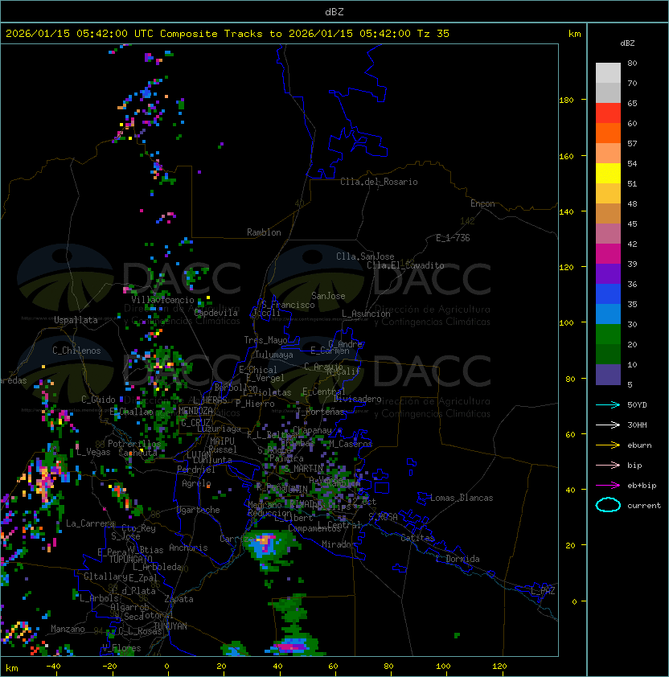The height and width of the screenshot is (677, 669).
Task: Click the 'Divisadero' map label
Action: 358,399
